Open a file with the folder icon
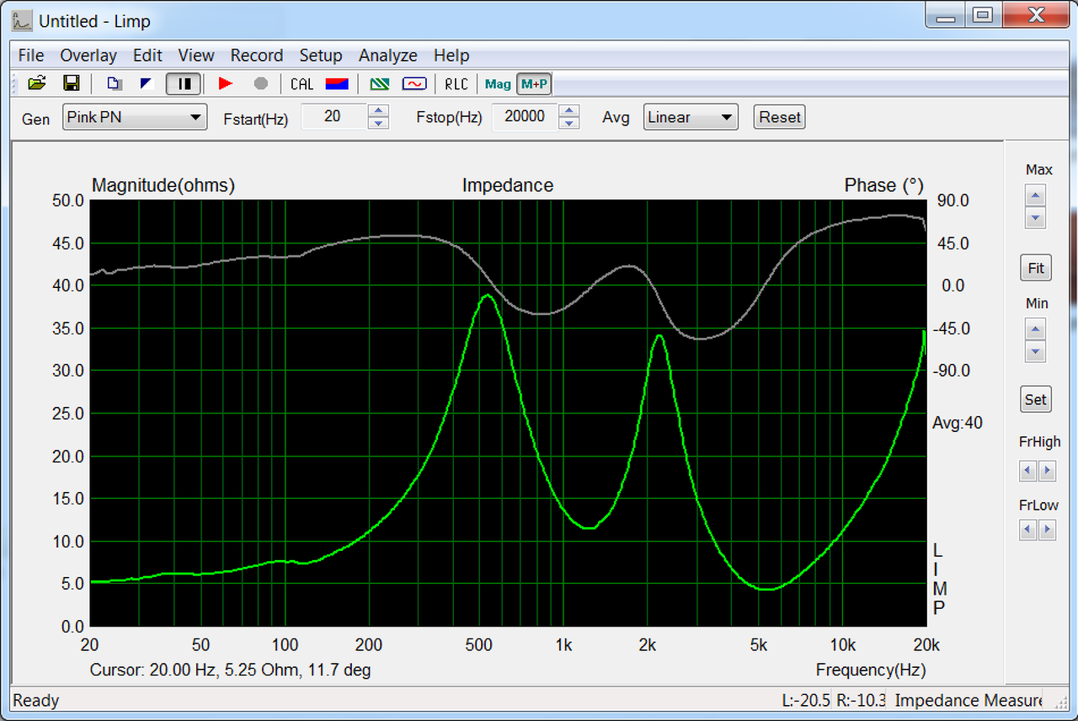Image resolution: width=1078 pixels, height=721 pixels. click(36, 83)
